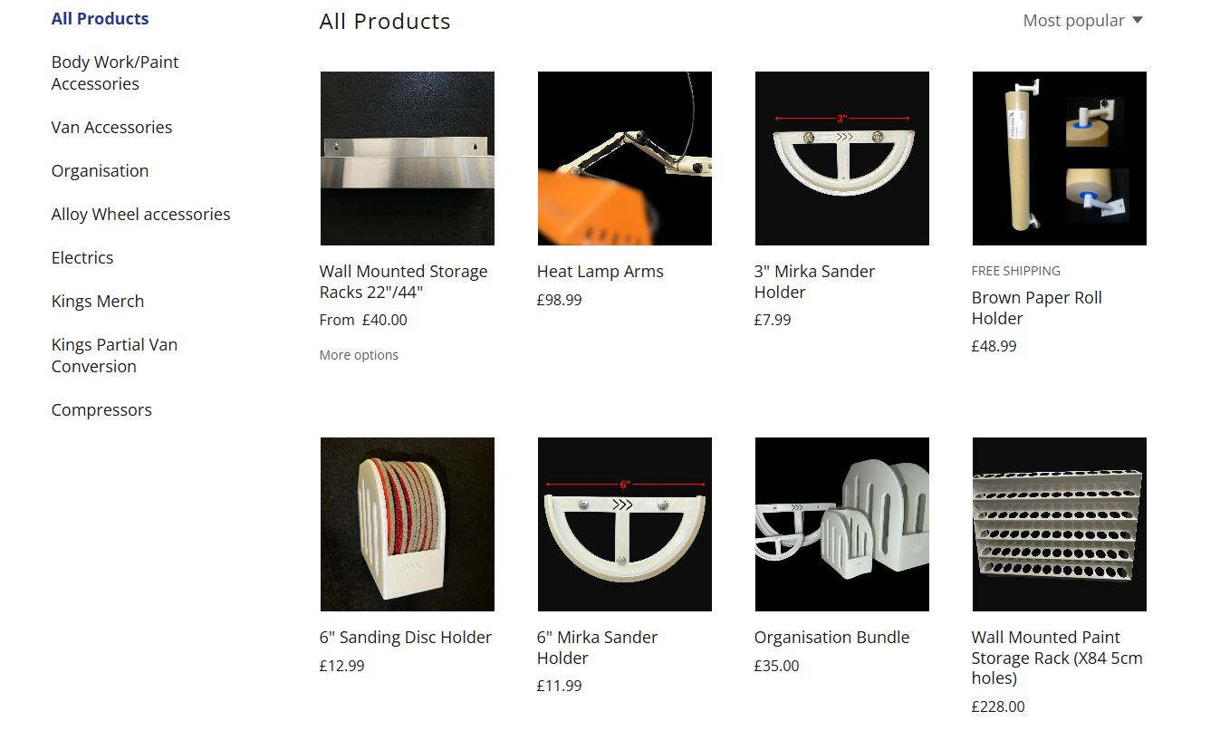Go to the Compressors category
Viewport: 1220px width, 740px height.
click(101, 410)
